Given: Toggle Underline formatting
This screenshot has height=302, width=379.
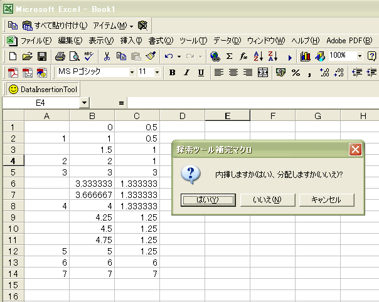Looking at the screenshot, I should click(x=201, y=73).
